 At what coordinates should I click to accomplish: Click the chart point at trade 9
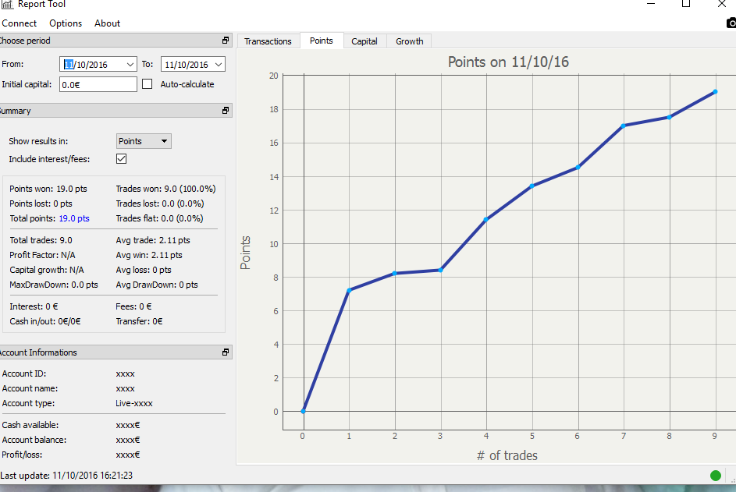[715, 92]
